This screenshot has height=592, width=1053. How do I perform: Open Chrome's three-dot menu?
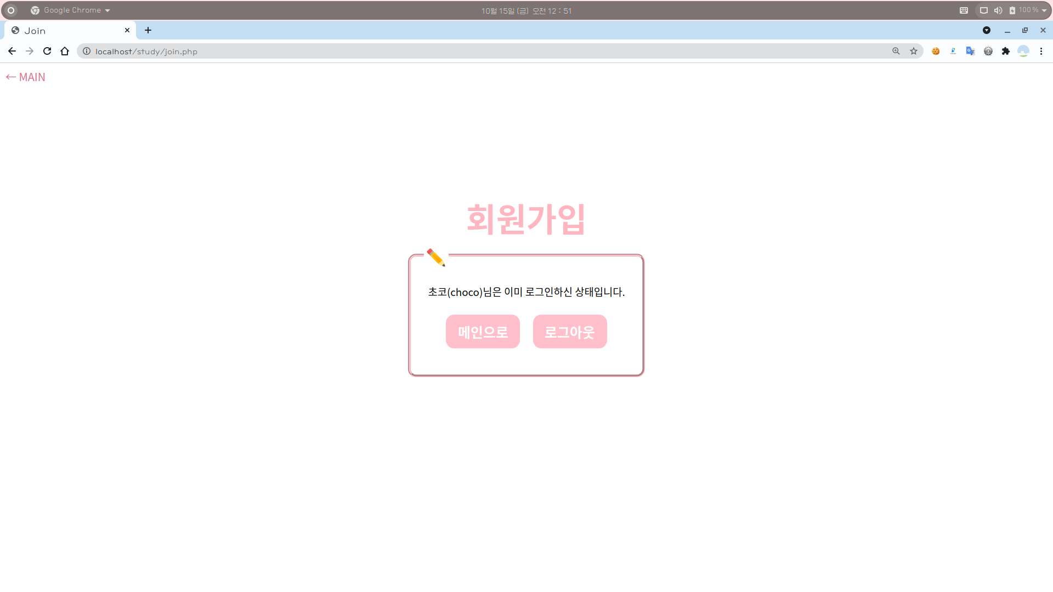1041,51
